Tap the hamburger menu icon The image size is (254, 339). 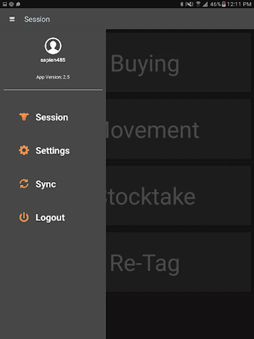[12, 19]
